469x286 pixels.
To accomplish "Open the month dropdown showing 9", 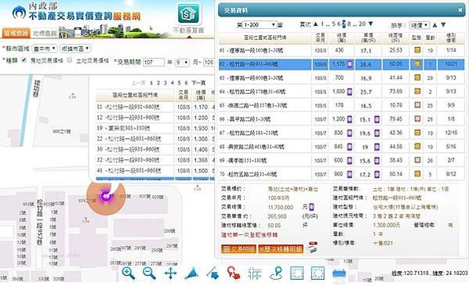I will (182, 63).
